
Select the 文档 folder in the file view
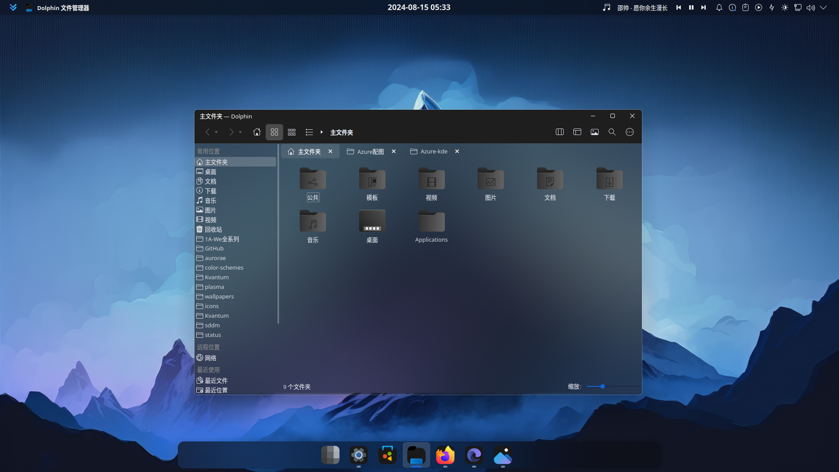(x=550, y=184)
